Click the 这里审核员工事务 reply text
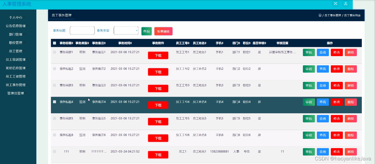375x164 pixels. [282, 52]
